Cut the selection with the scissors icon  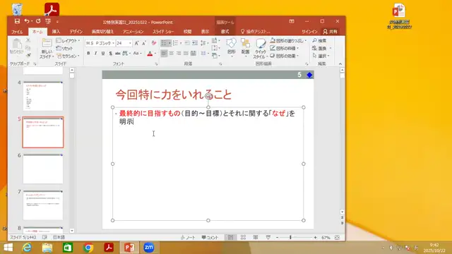(28, 40)
